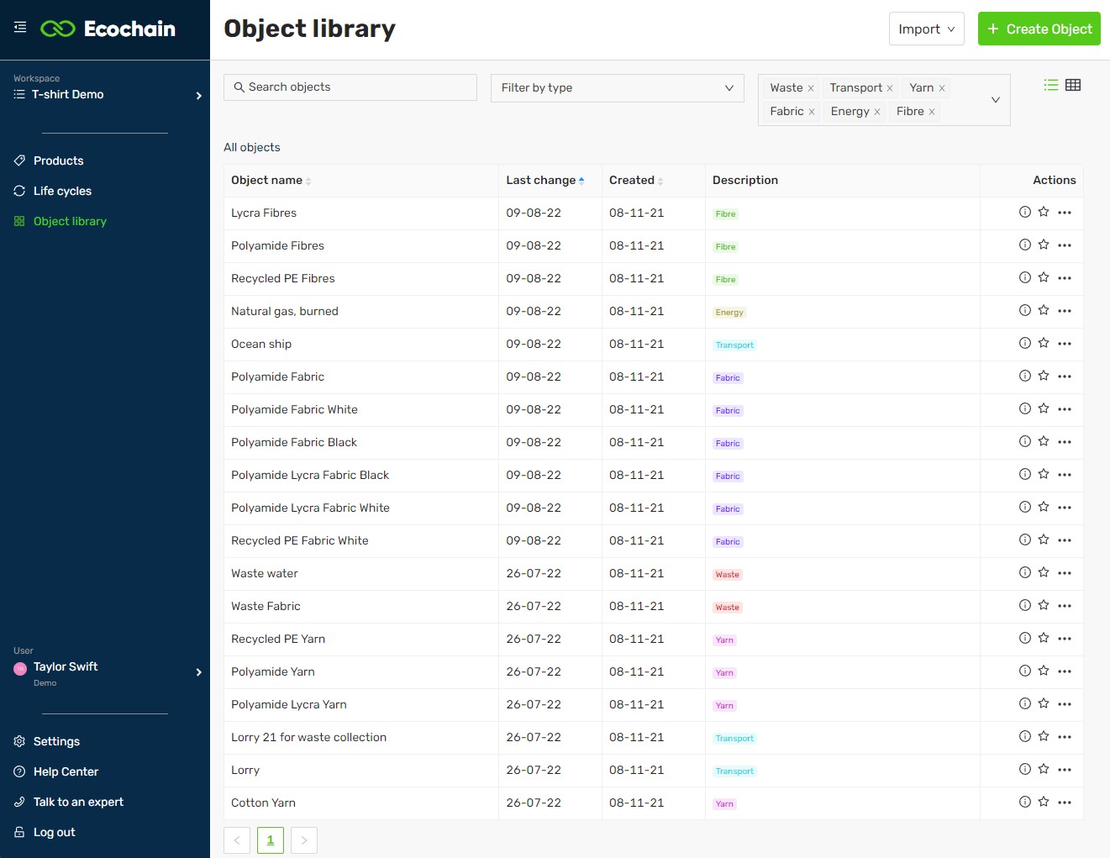
Task: Toggle sorting on the Created column
Action: [x=660, y=180]
